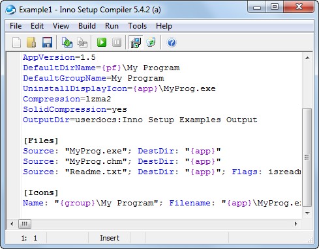Viewport: 319px width, 249px height.
Task: Run setup with green play icon
Action: pos(102,42)
